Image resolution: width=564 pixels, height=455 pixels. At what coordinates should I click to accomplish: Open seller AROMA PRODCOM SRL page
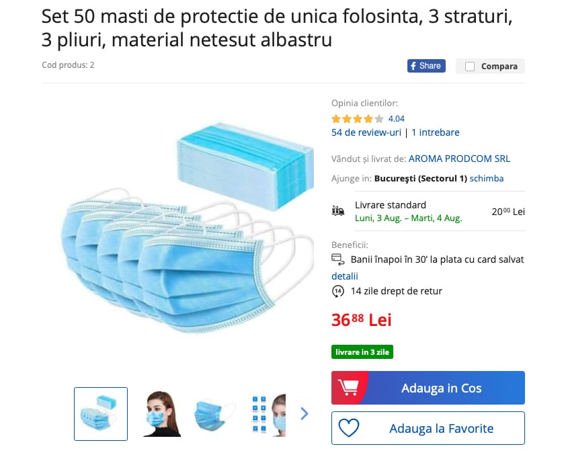coord(459,159)
